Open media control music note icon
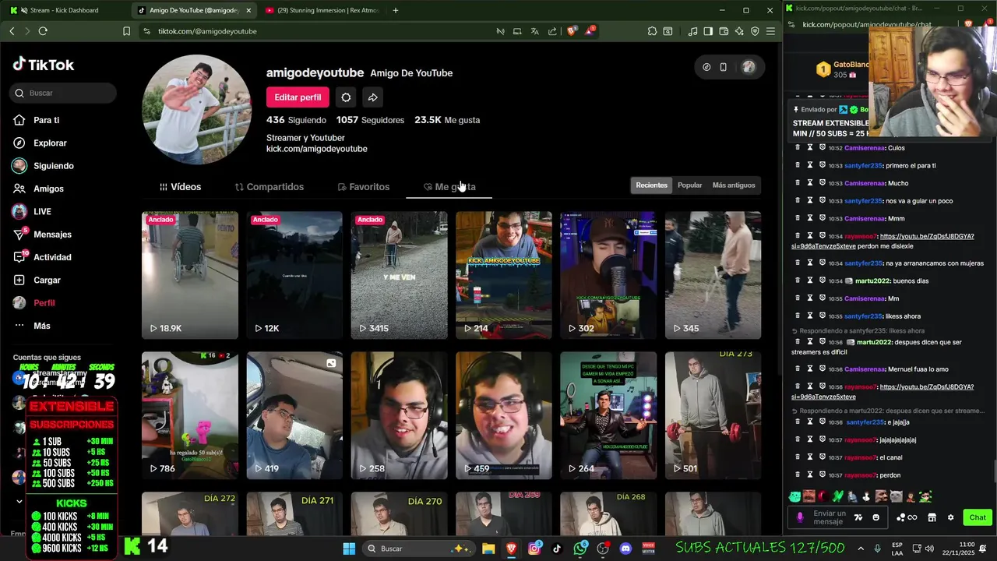Screen dimensions: 997x561 coord(692,31)
